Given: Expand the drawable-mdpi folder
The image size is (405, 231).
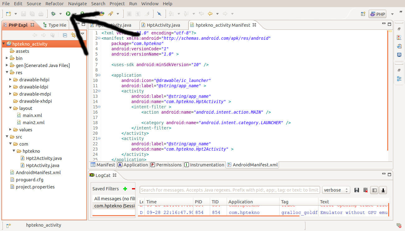Looking at the screenshot, I should tap(11, 94).
